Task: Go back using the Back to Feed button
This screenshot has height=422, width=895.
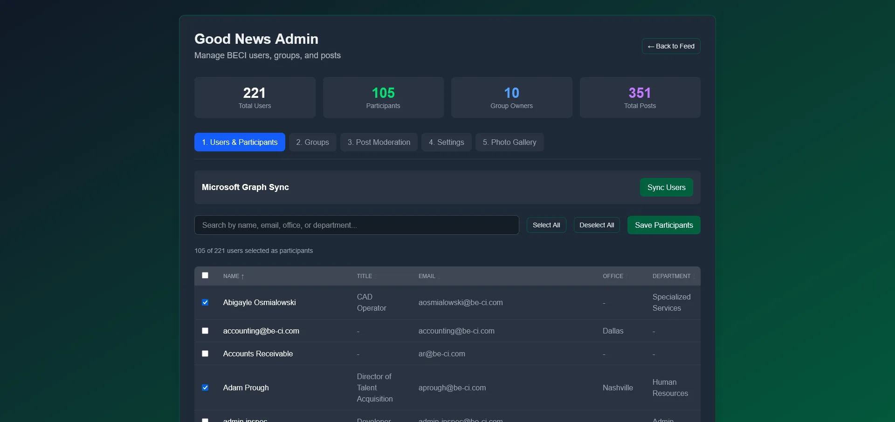Action: click(x=671, y=46)
